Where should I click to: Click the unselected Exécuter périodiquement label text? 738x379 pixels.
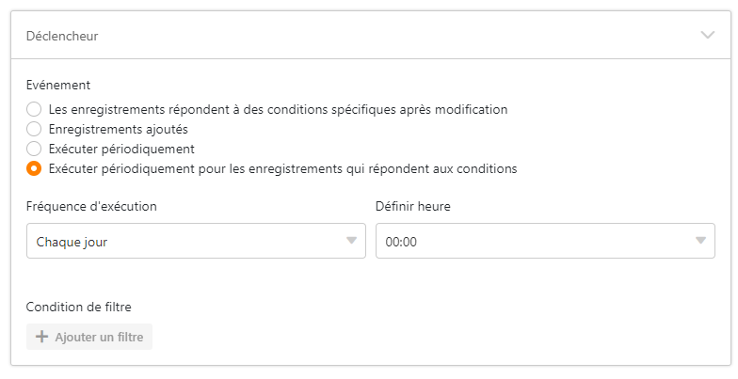(121, 149)
